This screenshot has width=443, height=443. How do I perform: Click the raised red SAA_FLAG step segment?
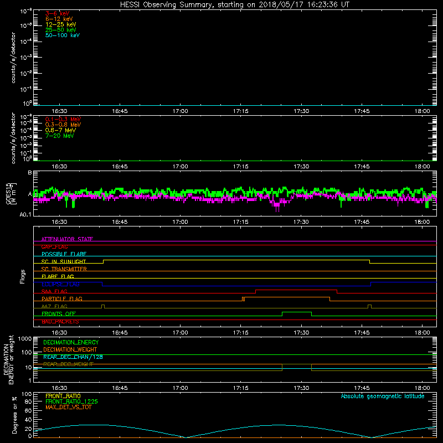point(296,290)
